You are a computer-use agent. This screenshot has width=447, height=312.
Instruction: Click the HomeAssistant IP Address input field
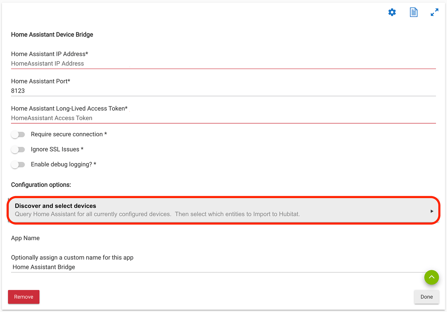pos(223,64)
